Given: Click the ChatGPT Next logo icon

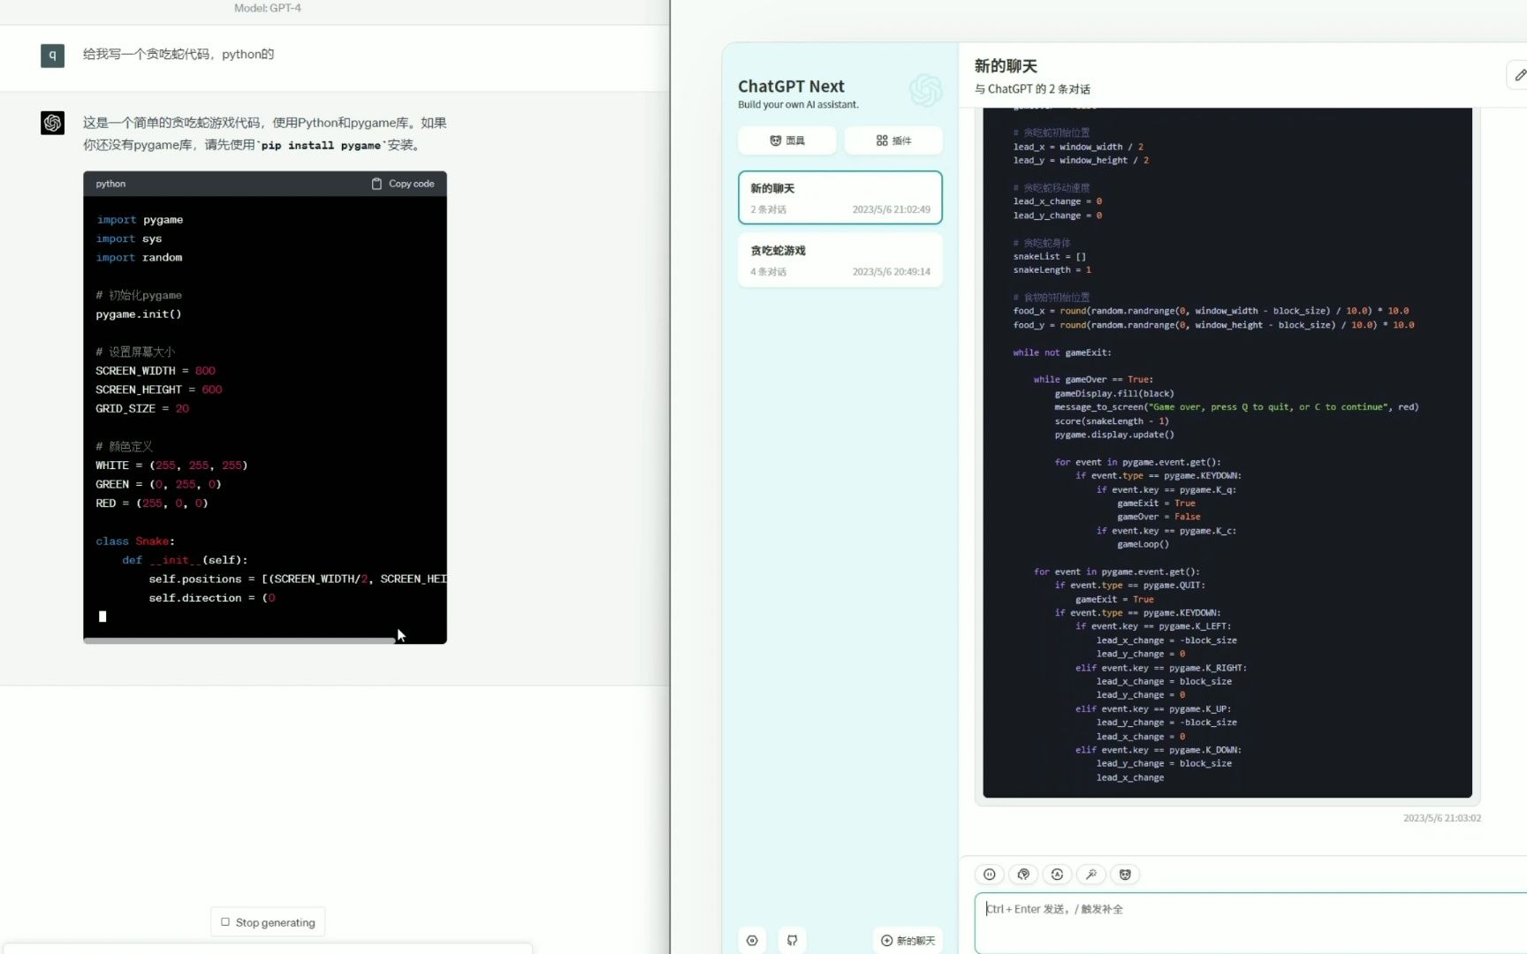Looking at the screenshot, I should click(x=925, y=90).
